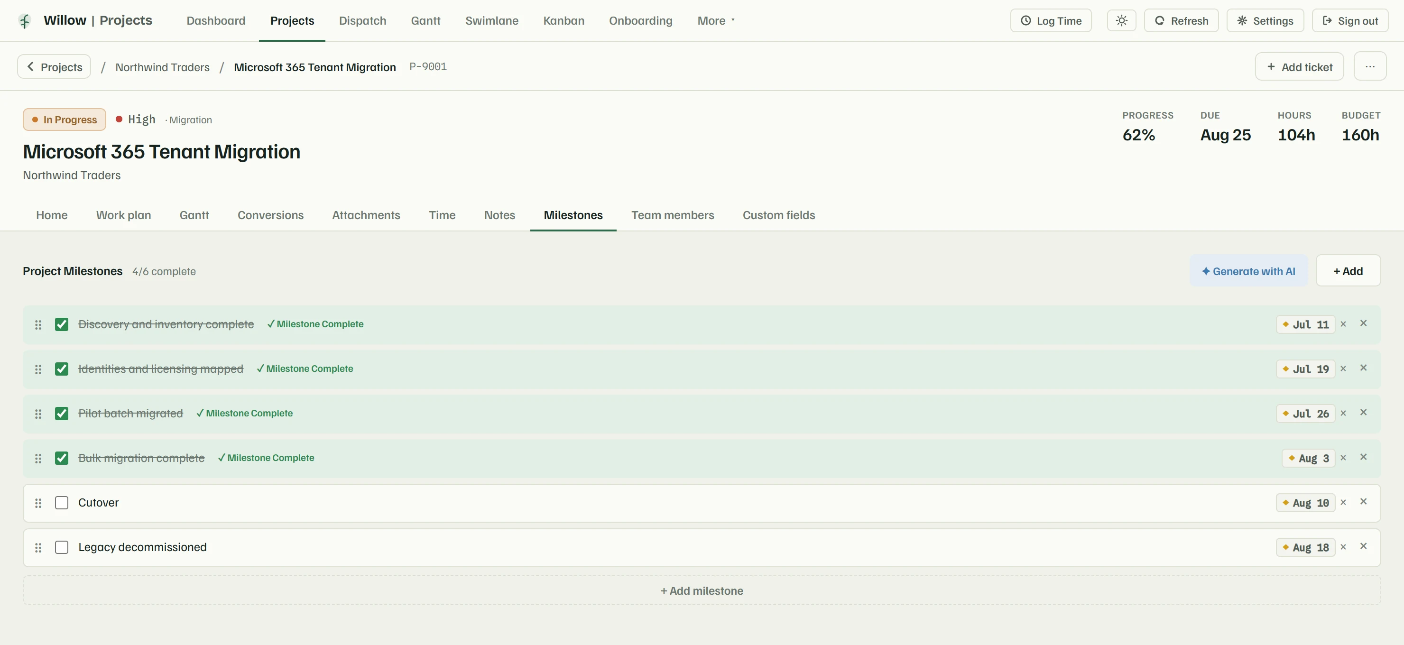The image size is (1404, 645).
Task: Toggle the light/dark theme sun icon
Action: point(1121,21)
